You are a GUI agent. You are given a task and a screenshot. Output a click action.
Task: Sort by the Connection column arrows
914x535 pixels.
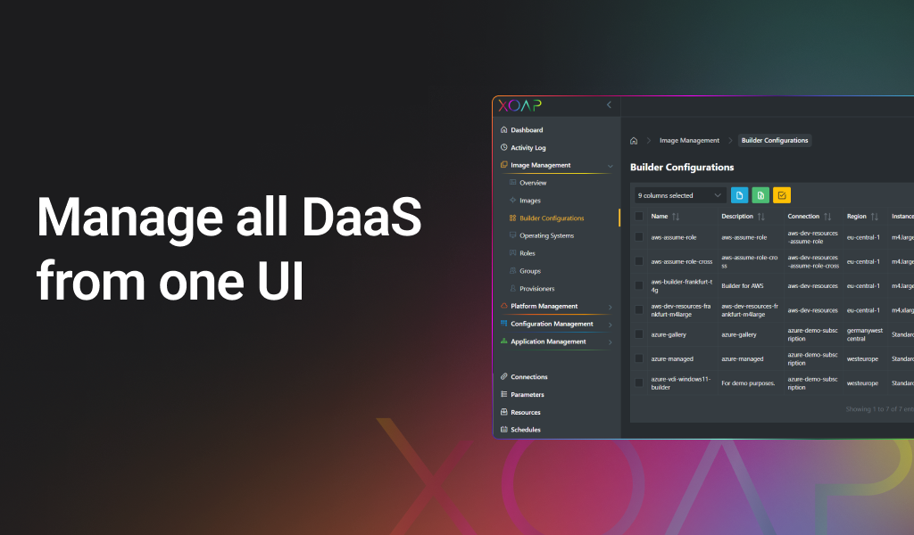coord(827,217)
